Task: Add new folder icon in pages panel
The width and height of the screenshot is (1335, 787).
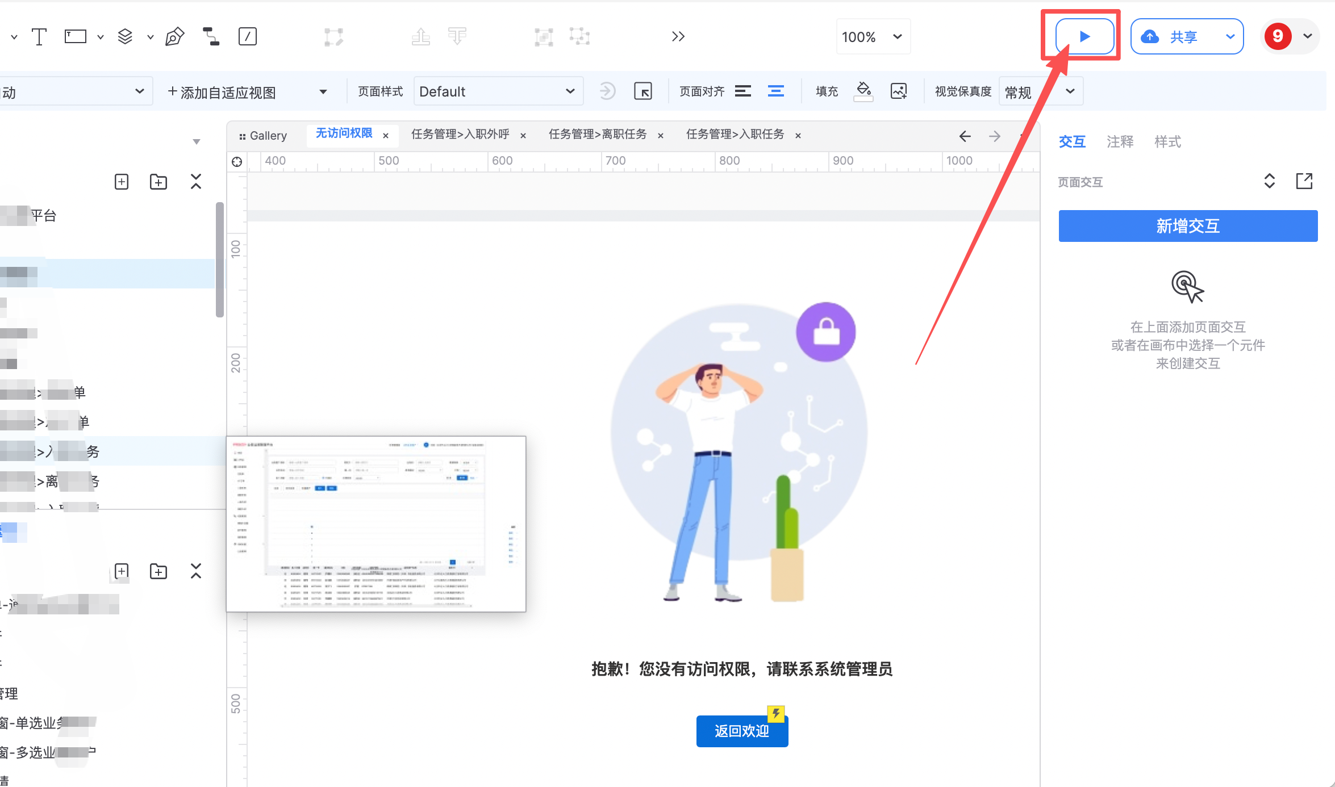Action: click(158, 182)
